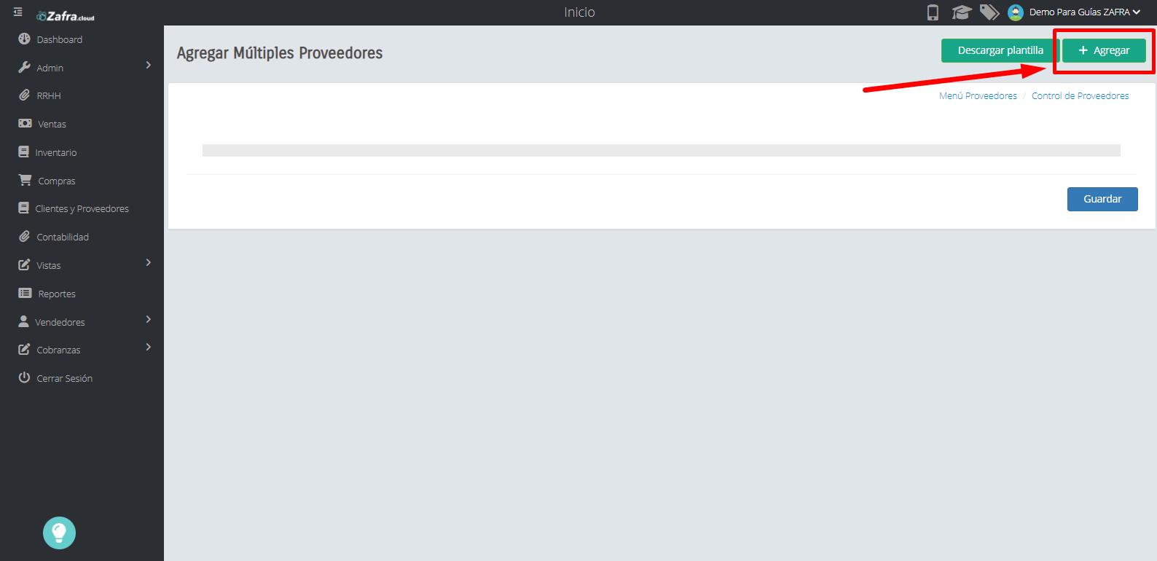Click the green Agregar button

point(1104,50)
